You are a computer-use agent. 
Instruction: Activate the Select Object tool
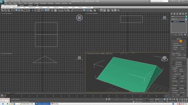(19, 10)
